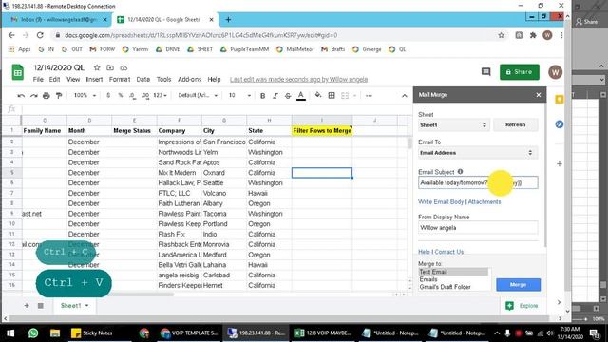Hide the menus with the collapse arrow

[x=405, y=95]
